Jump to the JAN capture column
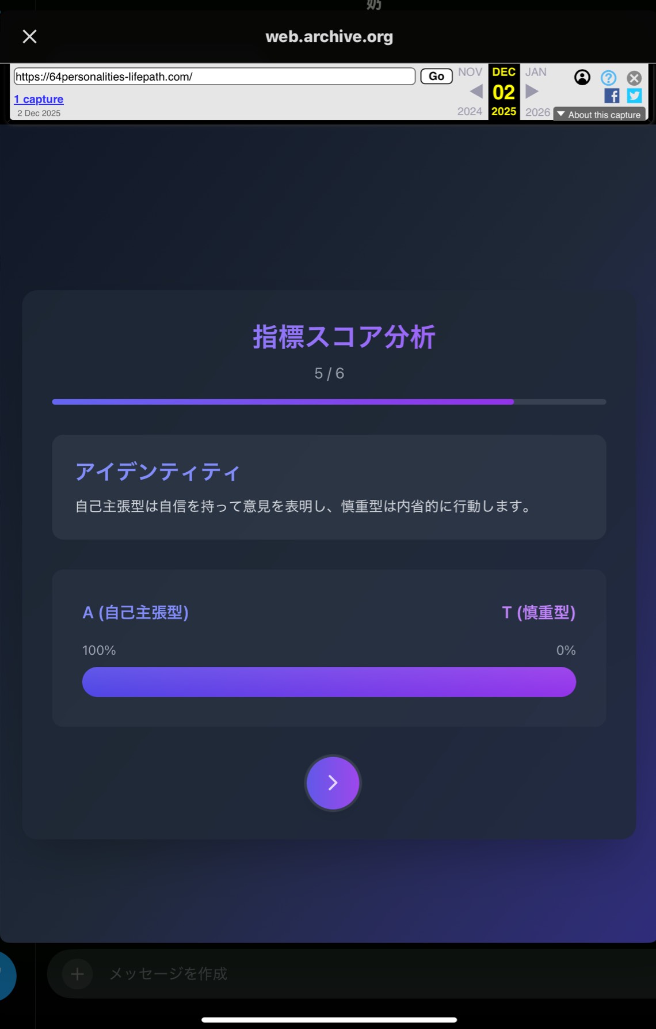 [x=536, y=71]
